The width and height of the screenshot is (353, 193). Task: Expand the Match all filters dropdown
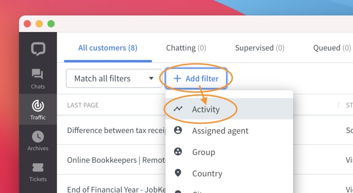pyautogui.click(x=114, y=78)
